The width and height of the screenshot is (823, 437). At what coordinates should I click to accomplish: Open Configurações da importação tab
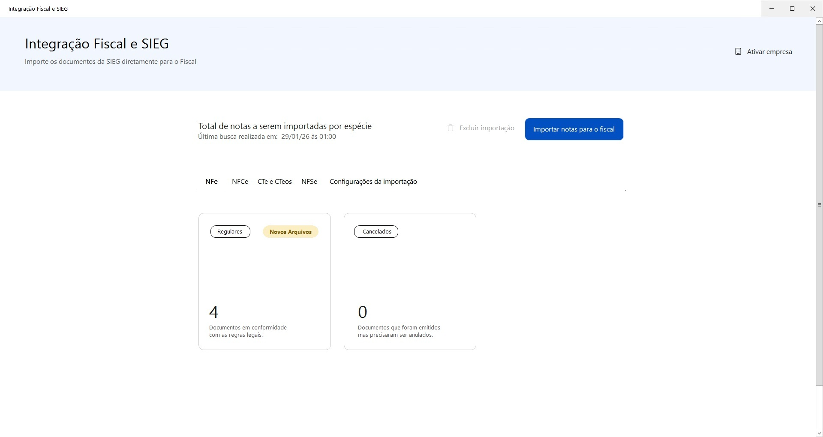pyautogui.click(x=373, y=182)
